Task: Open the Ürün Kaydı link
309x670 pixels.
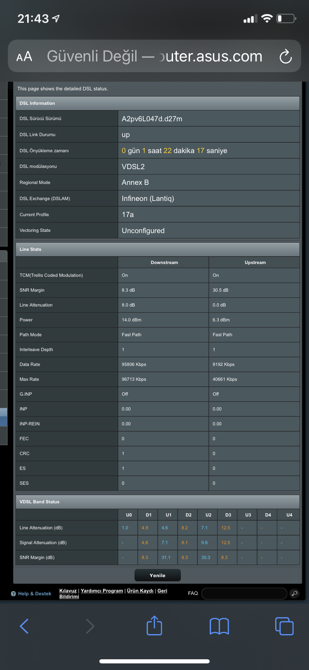Action: [140, 591]
